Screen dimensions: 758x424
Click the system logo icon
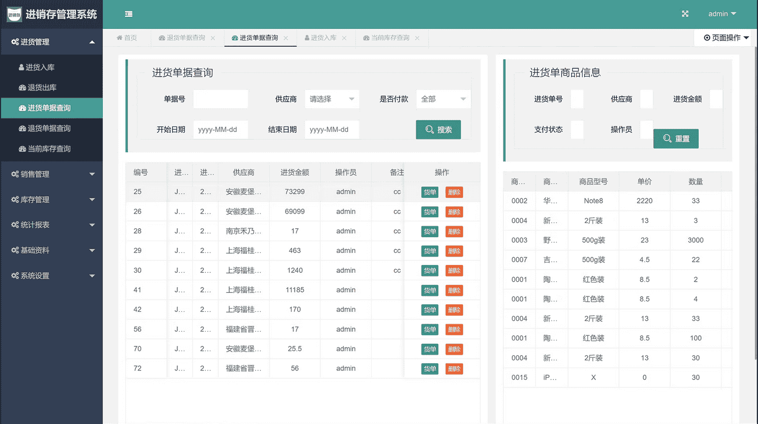[x=14, y=14]
